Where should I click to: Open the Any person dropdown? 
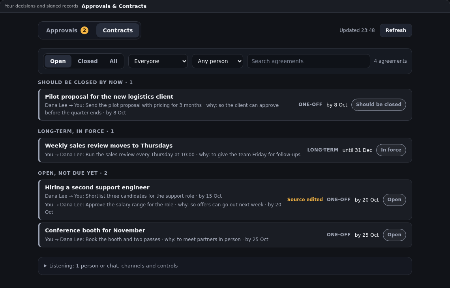[217, 61]
